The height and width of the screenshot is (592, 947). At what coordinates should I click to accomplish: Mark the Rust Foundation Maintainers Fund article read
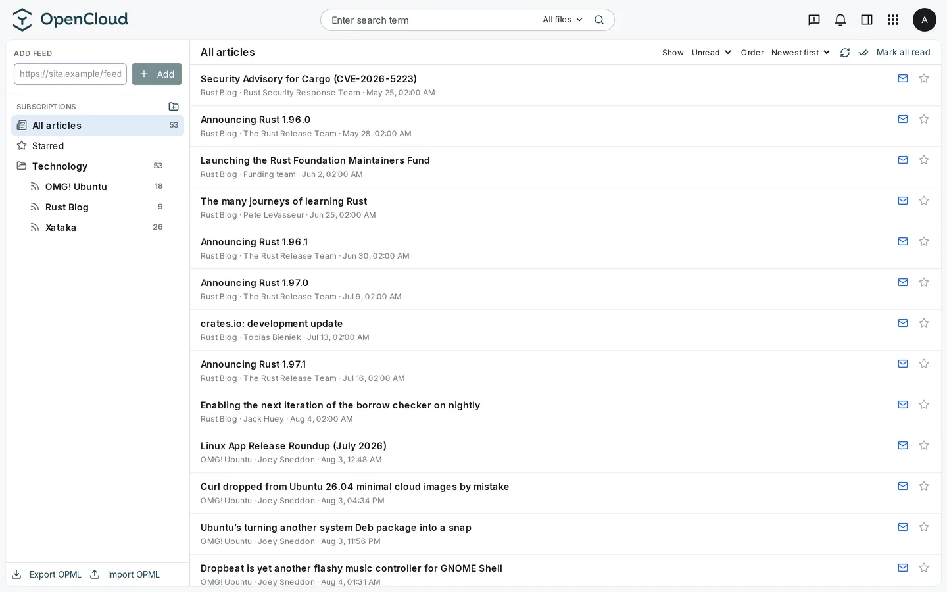903,160
